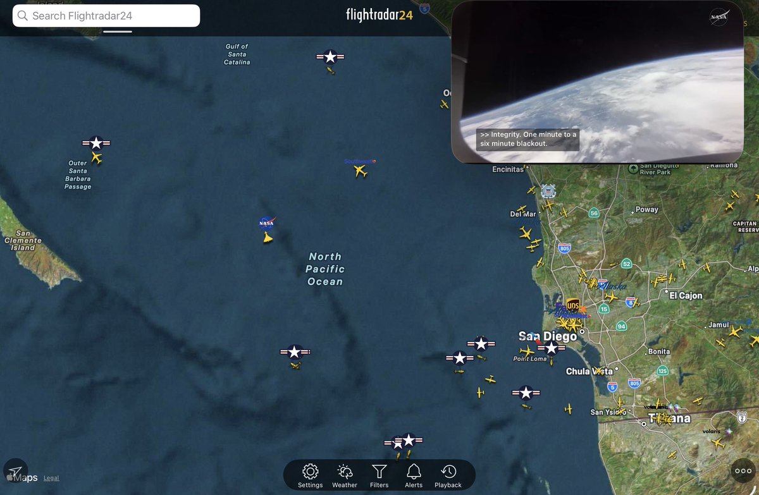Select the NASA aircraft over the Pacific

[266, 236]
